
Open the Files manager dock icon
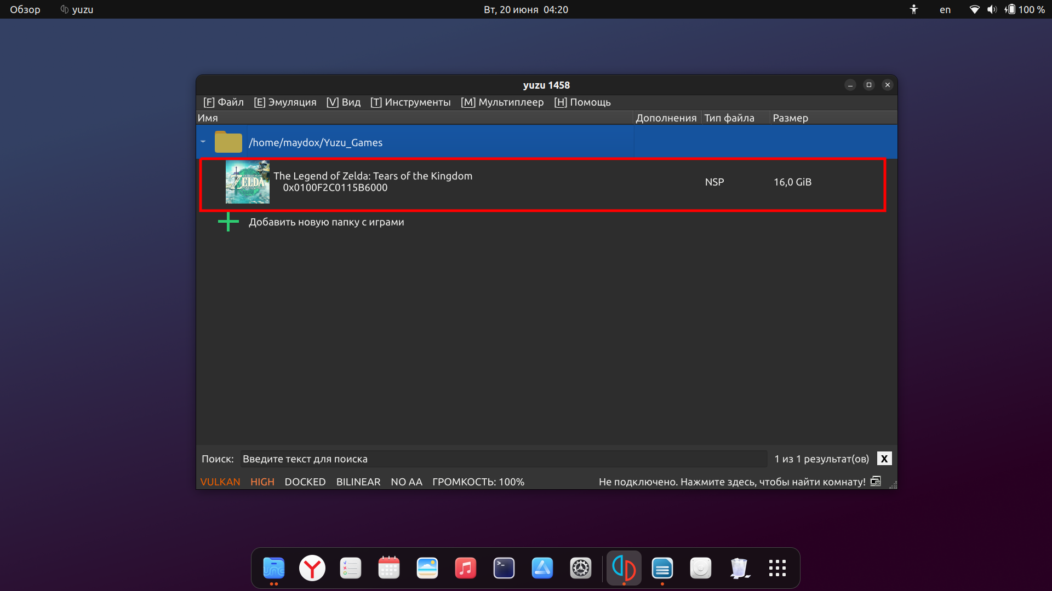pyautogui.click(x=274, y=568)
